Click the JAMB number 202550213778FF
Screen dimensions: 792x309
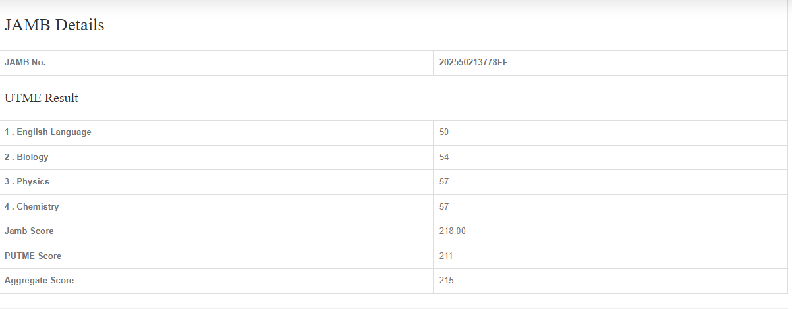(473, 63)
